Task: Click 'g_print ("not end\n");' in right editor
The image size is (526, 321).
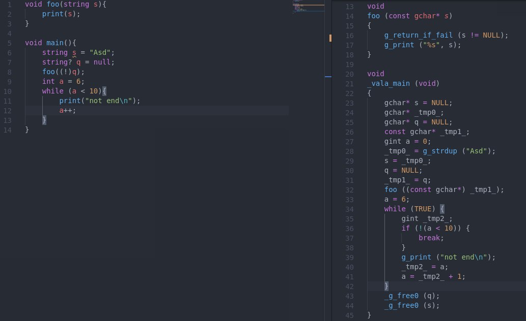Action: (x=448, y=258)
